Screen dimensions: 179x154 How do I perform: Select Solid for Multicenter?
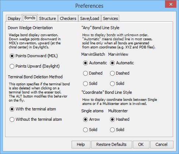click(117, 130)
